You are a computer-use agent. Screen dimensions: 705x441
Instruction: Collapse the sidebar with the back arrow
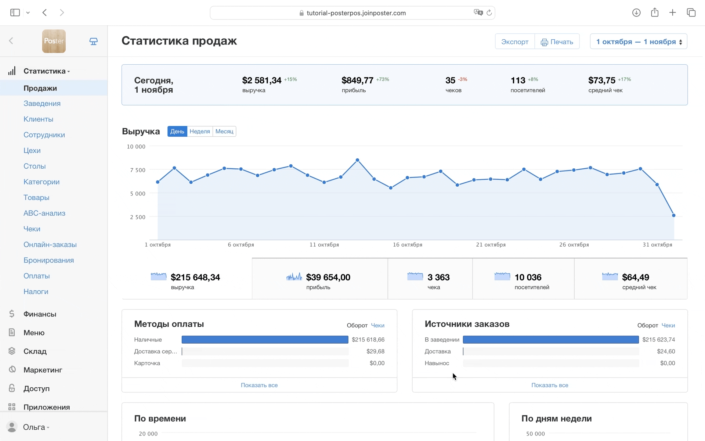pyautogui.click(x=11, y=41)
